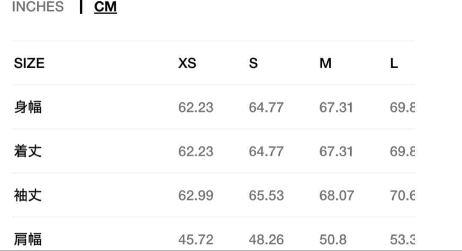Select the CM unit tab
The width and height of the screenshot is (462, 251).
coord(105,7)
